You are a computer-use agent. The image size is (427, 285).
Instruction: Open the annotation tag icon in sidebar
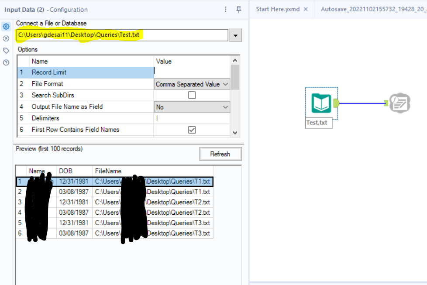tap(6, 51)
